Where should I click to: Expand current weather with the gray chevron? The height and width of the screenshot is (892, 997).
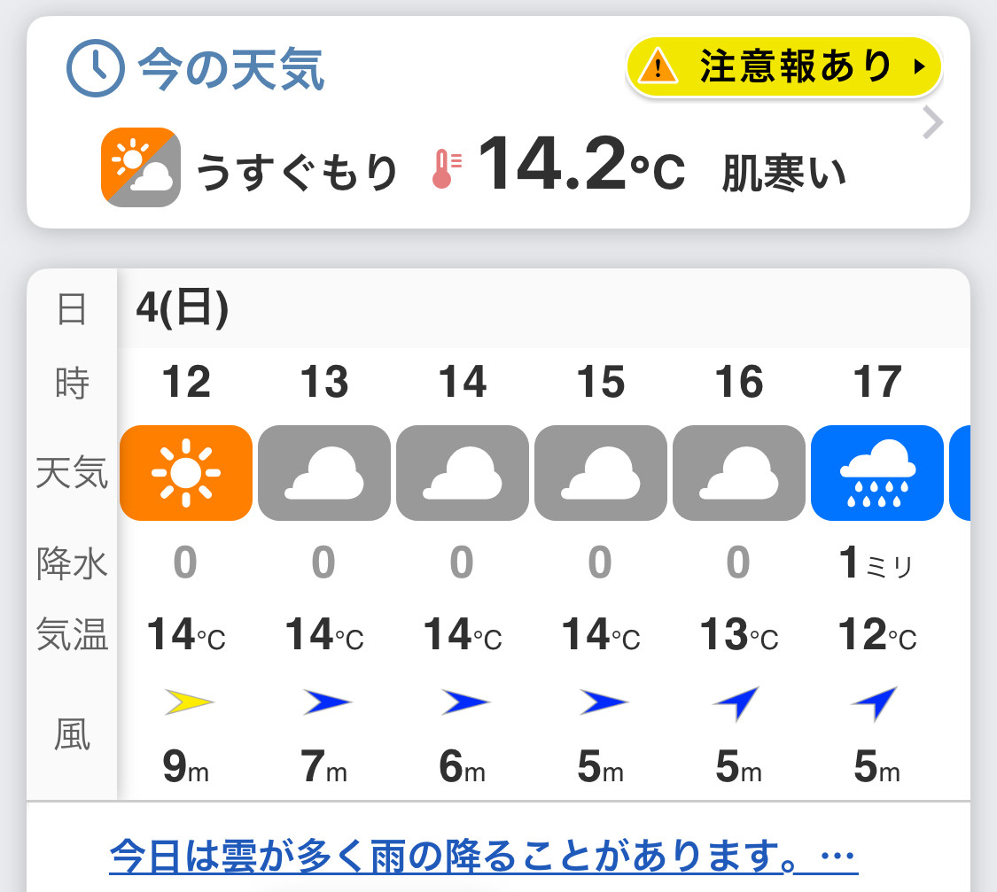932,122
